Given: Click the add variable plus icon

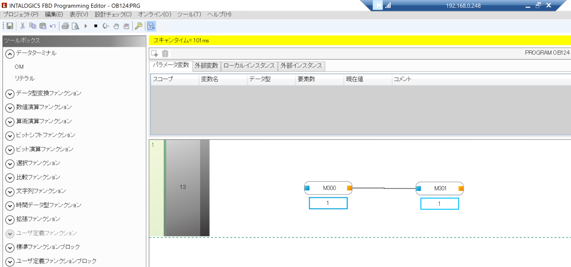Looking at the screenshot, I should (x=155, y=53).
